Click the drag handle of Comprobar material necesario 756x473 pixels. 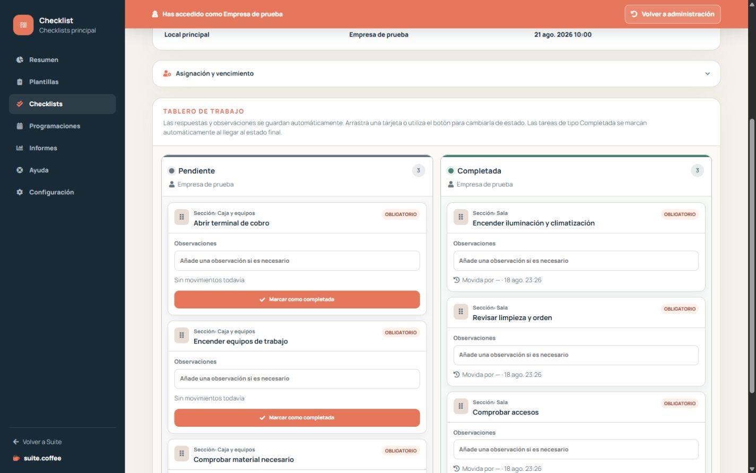click(x=181, y=453)
